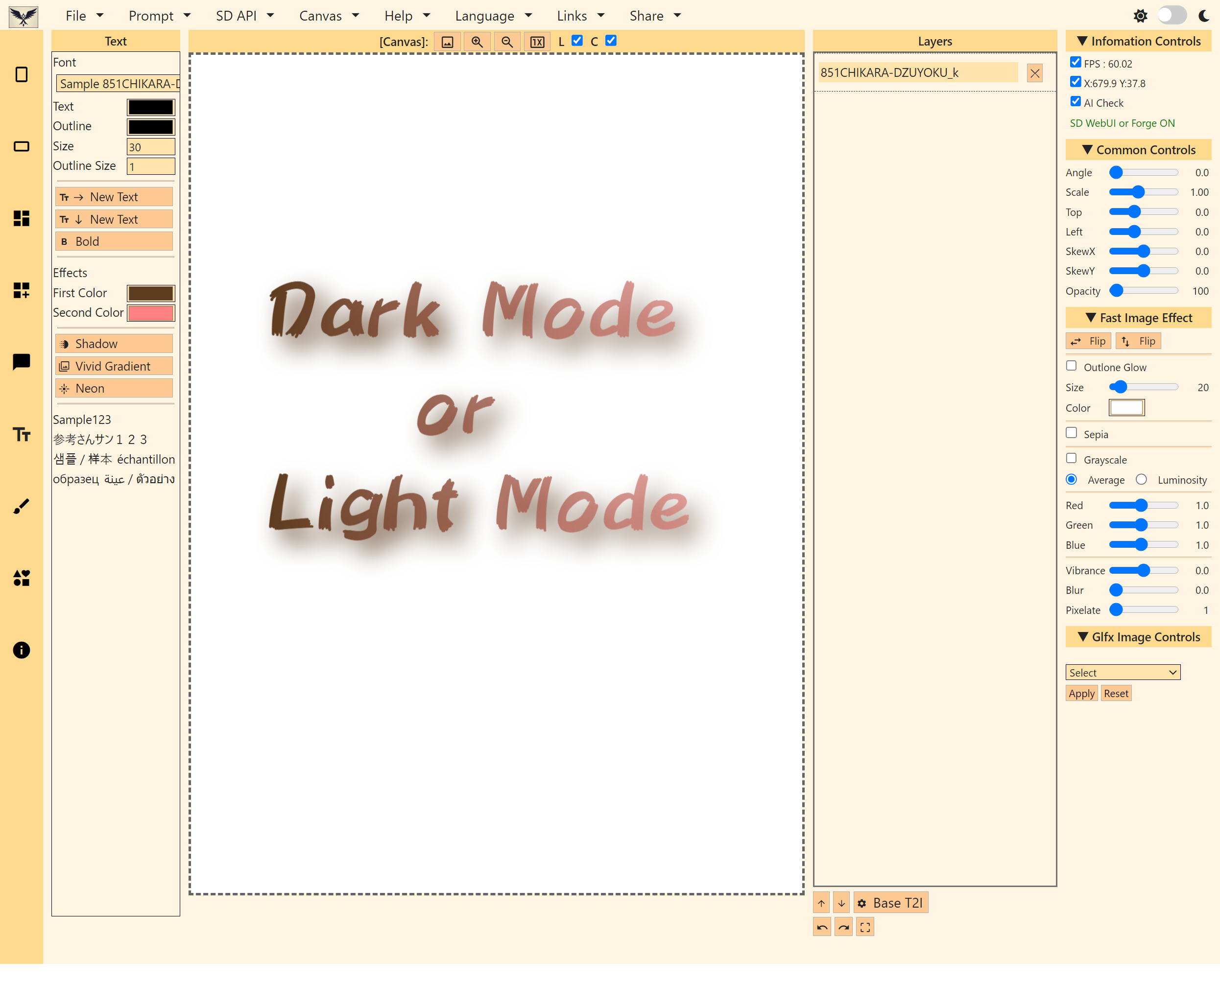Select the brush tool in sidebar
The width and height of the screenshot is (1220, 983).
[22, 506]
